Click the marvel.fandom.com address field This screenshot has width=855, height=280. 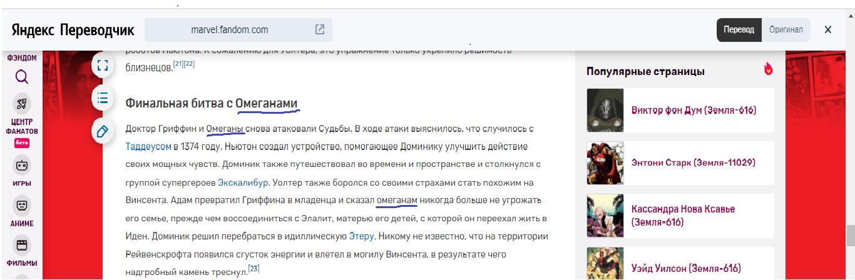click(238, 29)
